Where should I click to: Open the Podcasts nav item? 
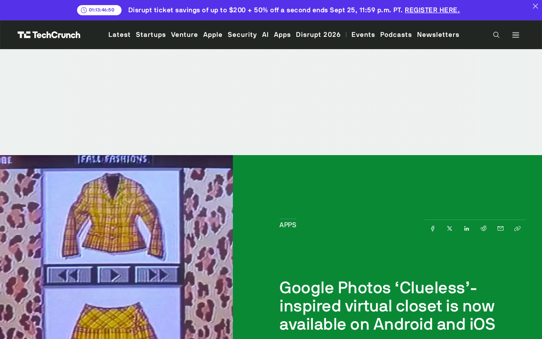click(x=396, y=35)
